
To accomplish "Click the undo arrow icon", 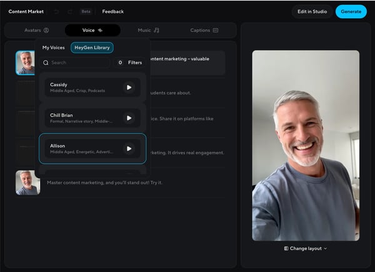I will 56,11.
